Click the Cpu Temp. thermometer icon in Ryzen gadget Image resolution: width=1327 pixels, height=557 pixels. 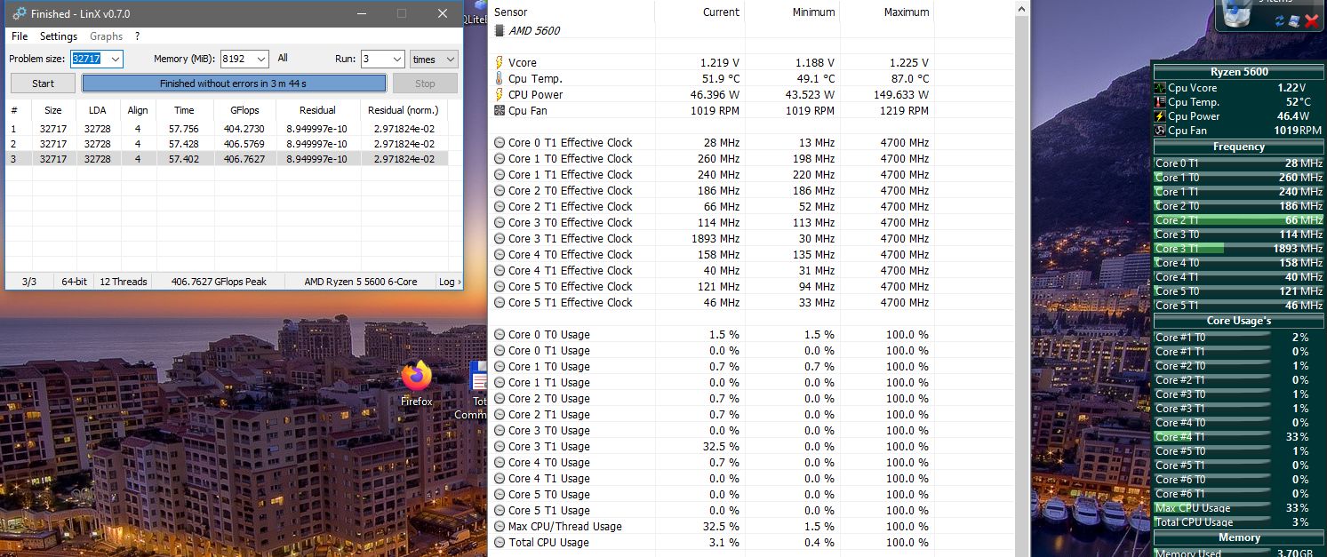[1160, 102]
